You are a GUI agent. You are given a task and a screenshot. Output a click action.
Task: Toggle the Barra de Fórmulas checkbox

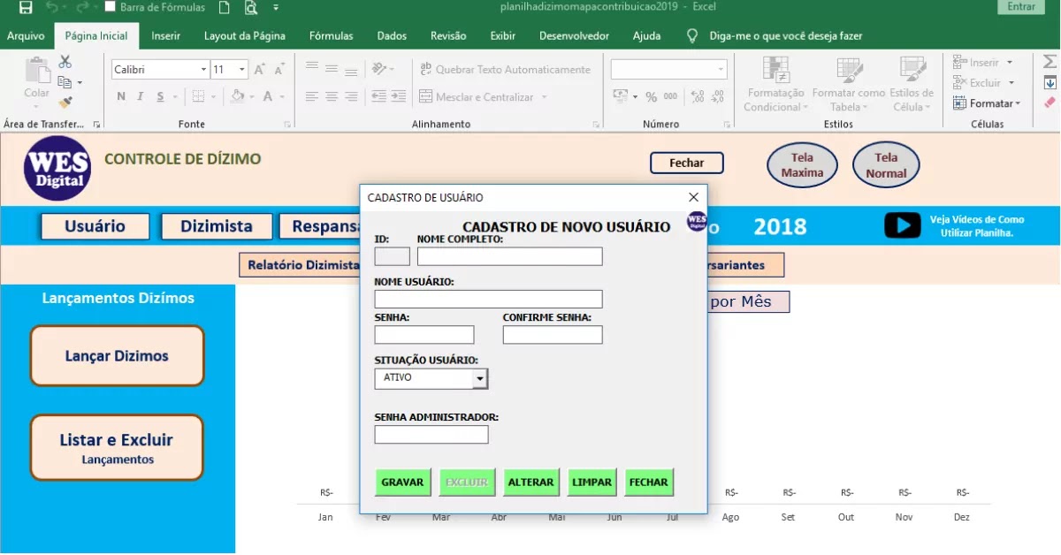pyautogui.click(x=111, y=7)
